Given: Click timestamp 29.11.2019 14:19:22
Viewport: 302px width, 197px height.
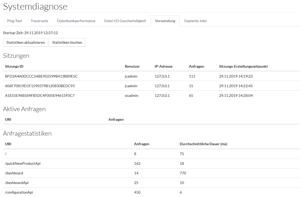Looking at the screenshot, I should pyautogui.click(x=236, y=76).
